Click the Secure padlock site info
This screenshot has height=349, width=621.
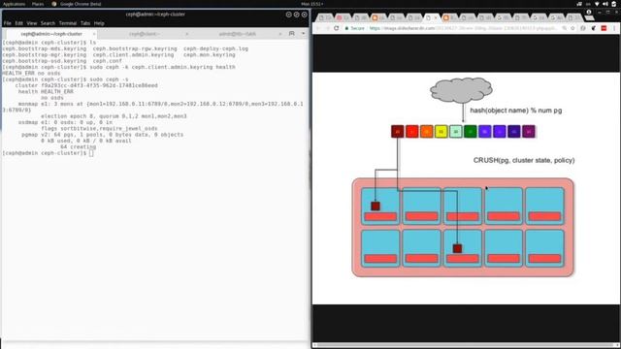[x=354, y=28]
